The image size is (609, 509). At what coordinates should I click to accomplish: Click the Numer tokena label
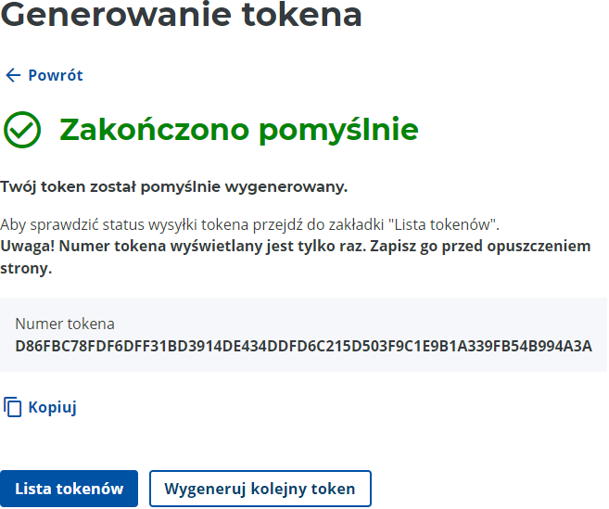pos(65,324)
